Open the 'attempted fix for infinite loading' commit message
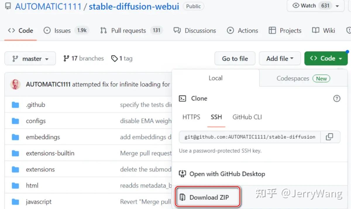The height and width of the screenshot is (209, 351). (x=121, y=84)
